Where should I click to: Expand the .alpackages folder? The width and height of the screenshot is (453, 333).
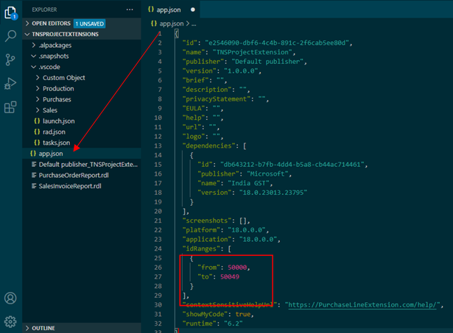click(x=33, y=45)
